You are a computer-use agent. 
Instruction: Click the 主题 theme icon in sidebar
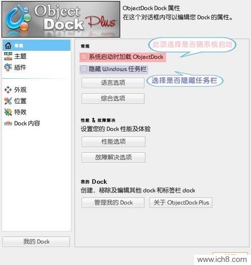click(x=8, y=56)
